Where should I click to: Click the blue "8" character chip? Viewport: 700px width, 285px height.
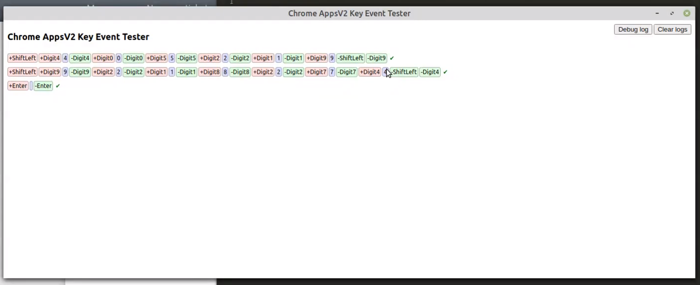click(225, 72)
